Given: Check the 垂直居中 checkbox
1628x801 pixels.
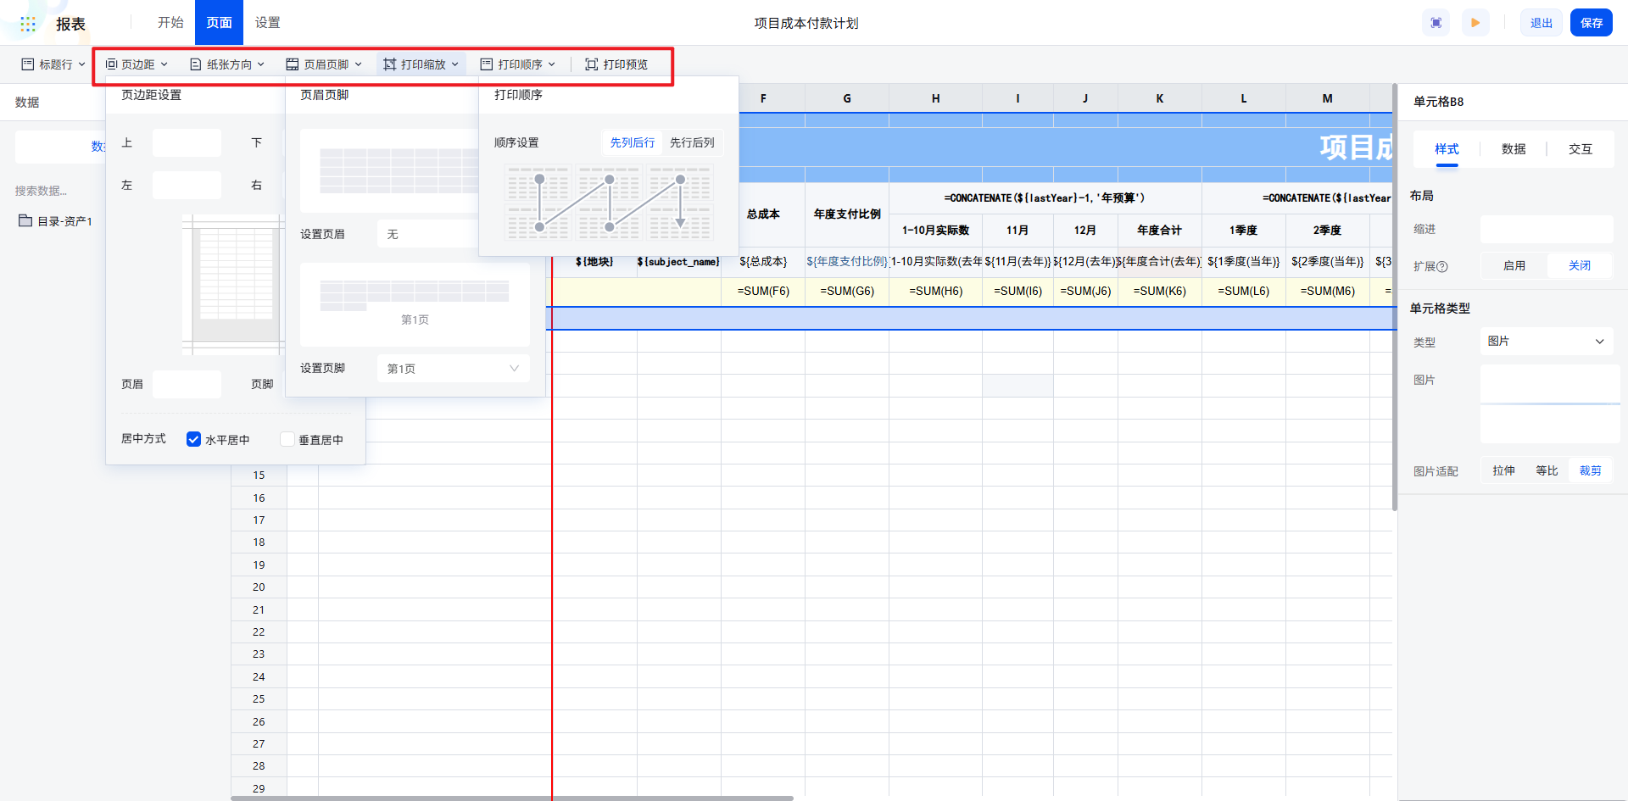Looking at the screenshot, I should [x=287, y=439].
